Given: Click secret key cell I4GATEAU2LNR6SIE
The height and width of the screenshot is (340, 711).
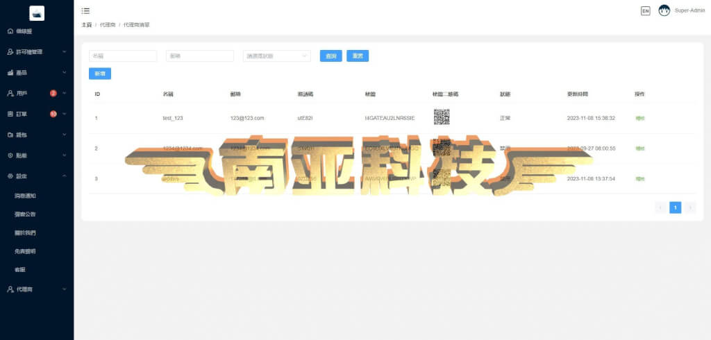Looking at the screenshot, I should pos(390,118).
